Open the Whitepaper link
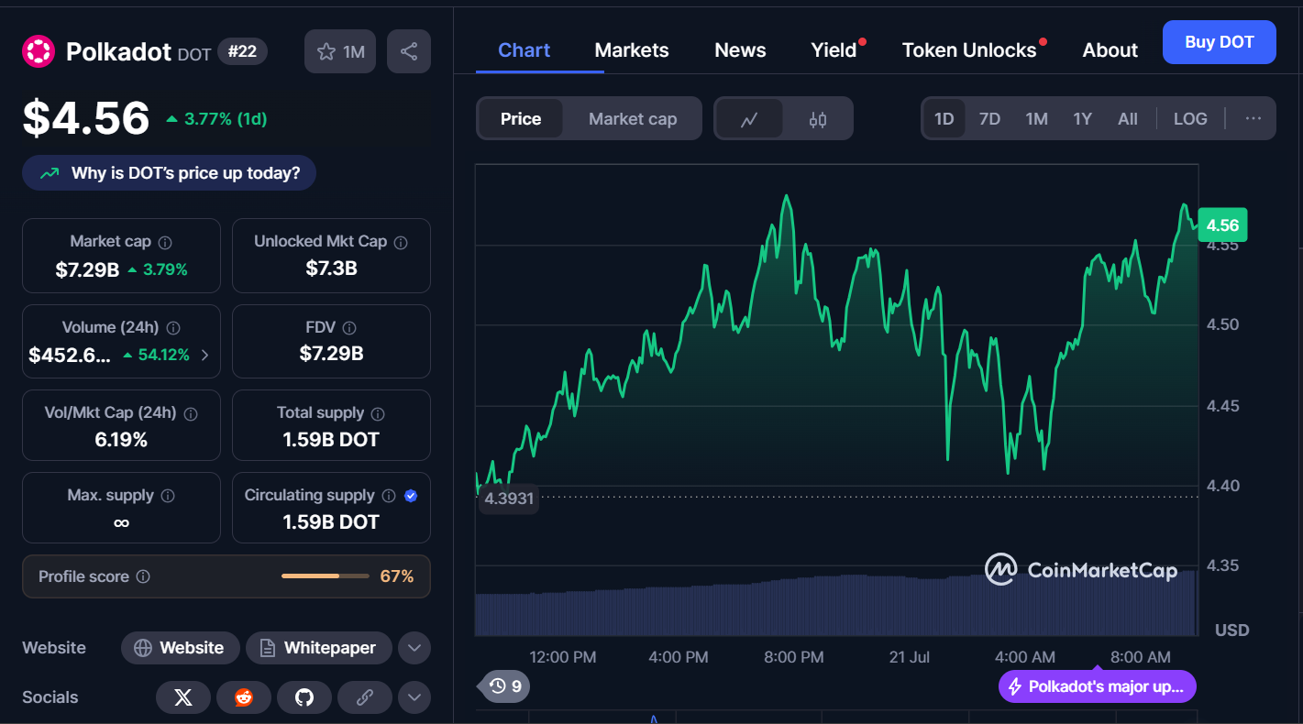 tap(318, 648)
